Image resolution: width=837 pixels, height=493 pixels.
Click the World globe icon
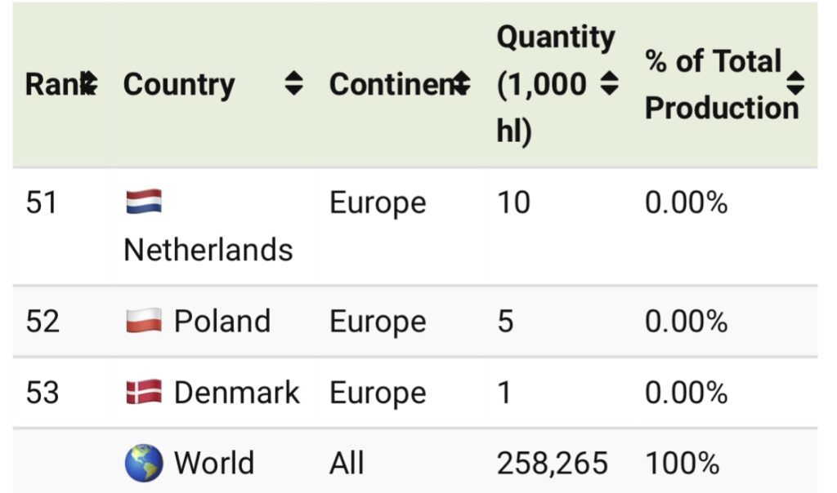tap(144, 463)
